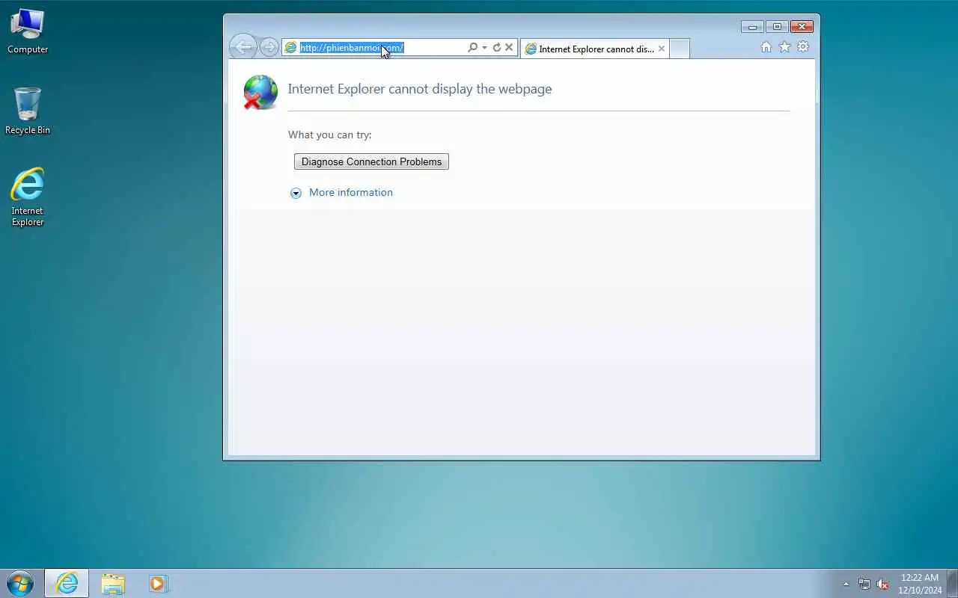
Task: Stop loading with the X icon in address bar
Action: point(509,47)
